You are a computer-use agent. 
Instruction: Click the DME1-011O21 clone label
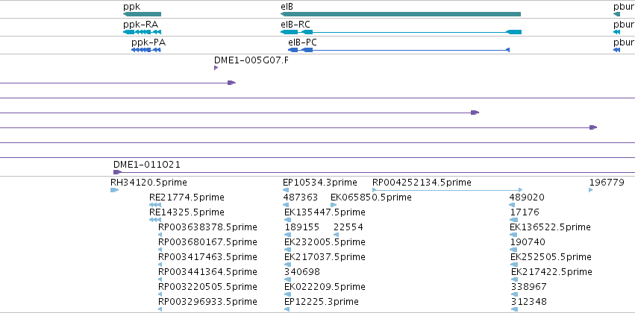point(146,165)
